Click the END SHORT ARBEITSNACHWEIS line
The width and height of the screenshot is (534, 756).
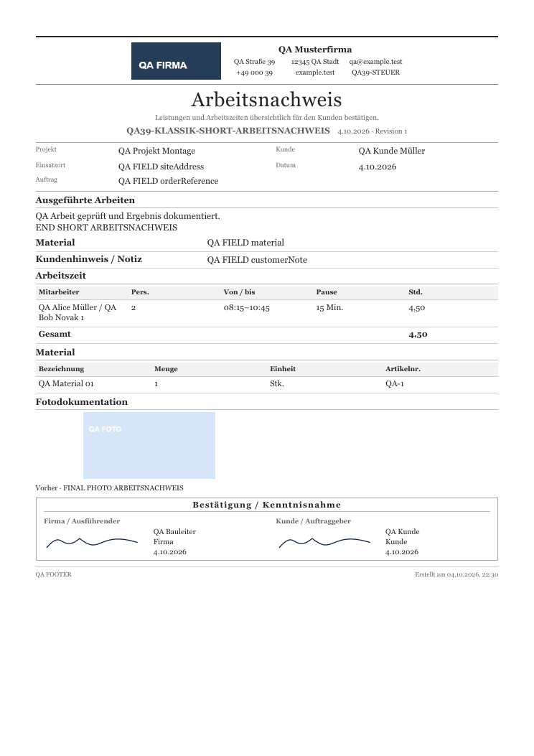(x=106, y=228)
